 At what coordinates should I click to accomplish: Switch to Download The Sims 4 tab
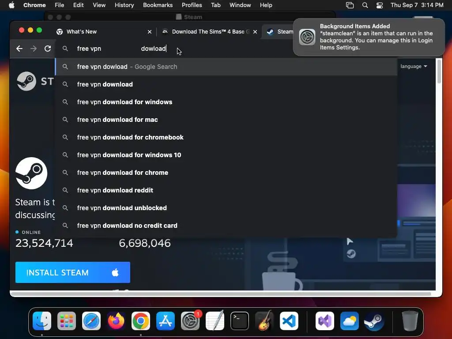click(210, 32)
